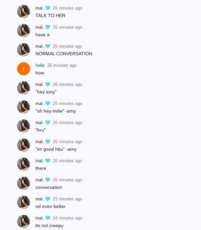The image size is (201, 230).
Task: Click the Indie username link
Action: [40, 65]
